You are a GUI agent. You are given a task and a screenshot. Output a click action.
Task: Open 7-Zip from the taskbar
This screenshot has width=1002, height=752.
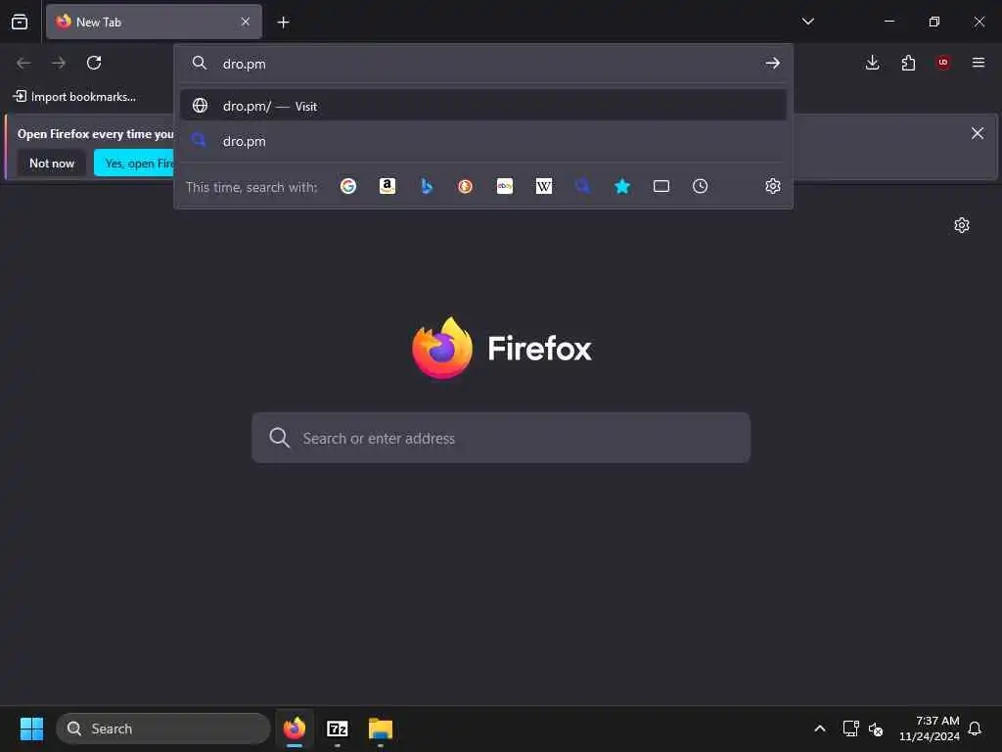(x=338, y=728)
